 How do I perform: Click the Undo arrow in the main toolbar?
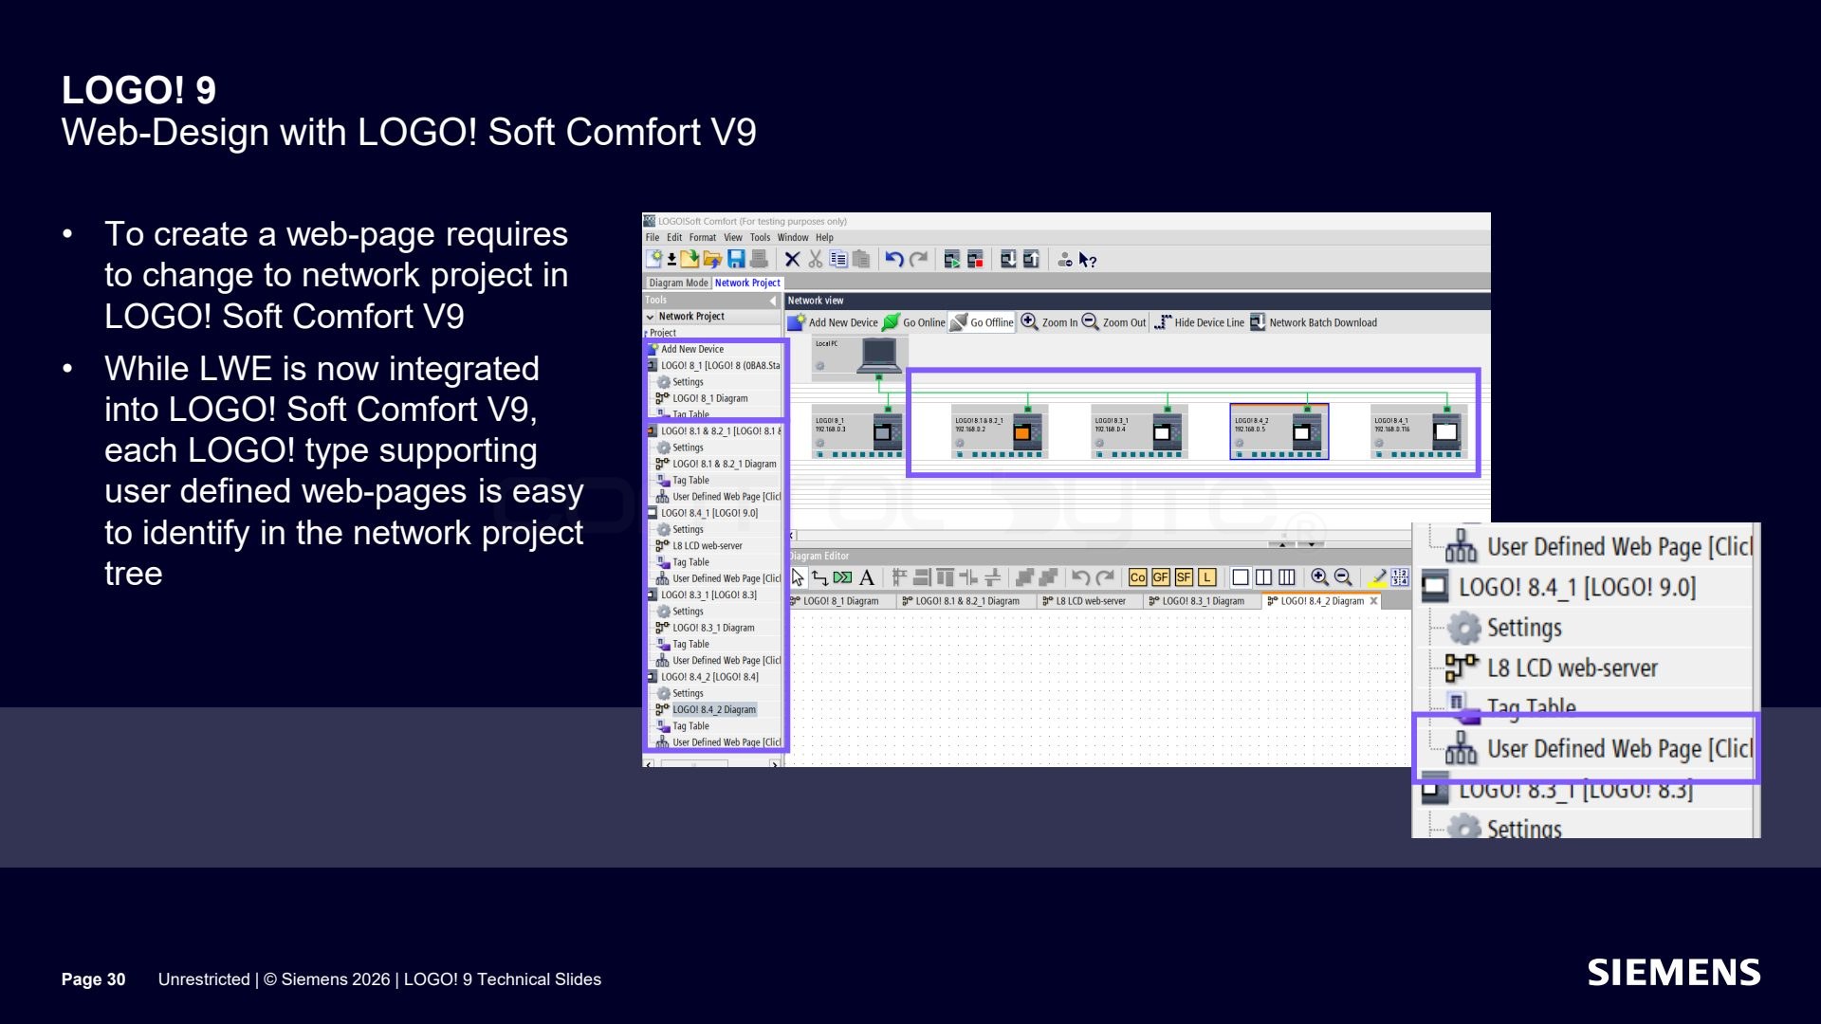click(x=893, y=259)
